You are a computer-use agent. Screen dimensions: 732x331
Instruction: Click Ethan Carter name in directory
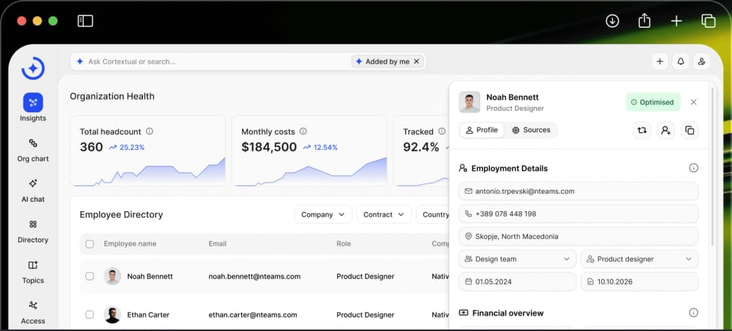tap(148, 315)
